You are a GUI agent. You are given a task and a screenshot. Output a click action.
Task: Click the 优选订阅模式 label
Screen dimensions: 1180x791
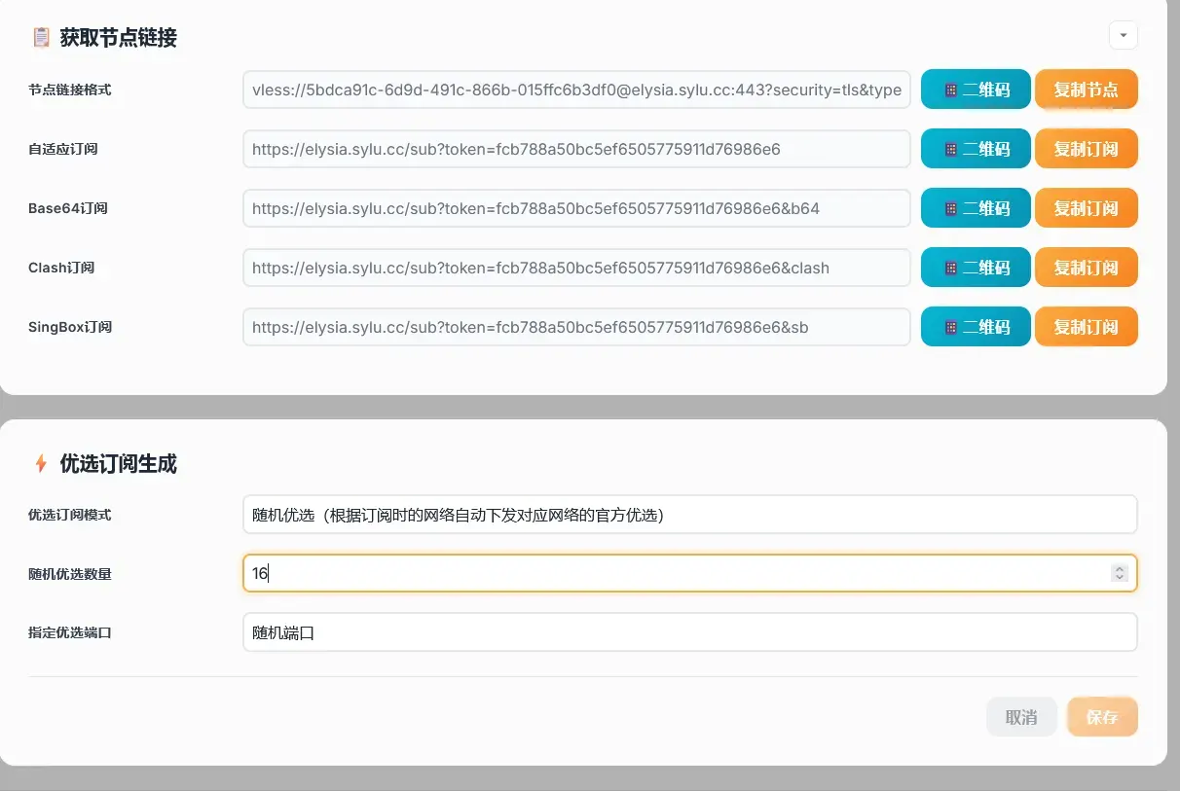pyautogui.click(x=70, y=515)
